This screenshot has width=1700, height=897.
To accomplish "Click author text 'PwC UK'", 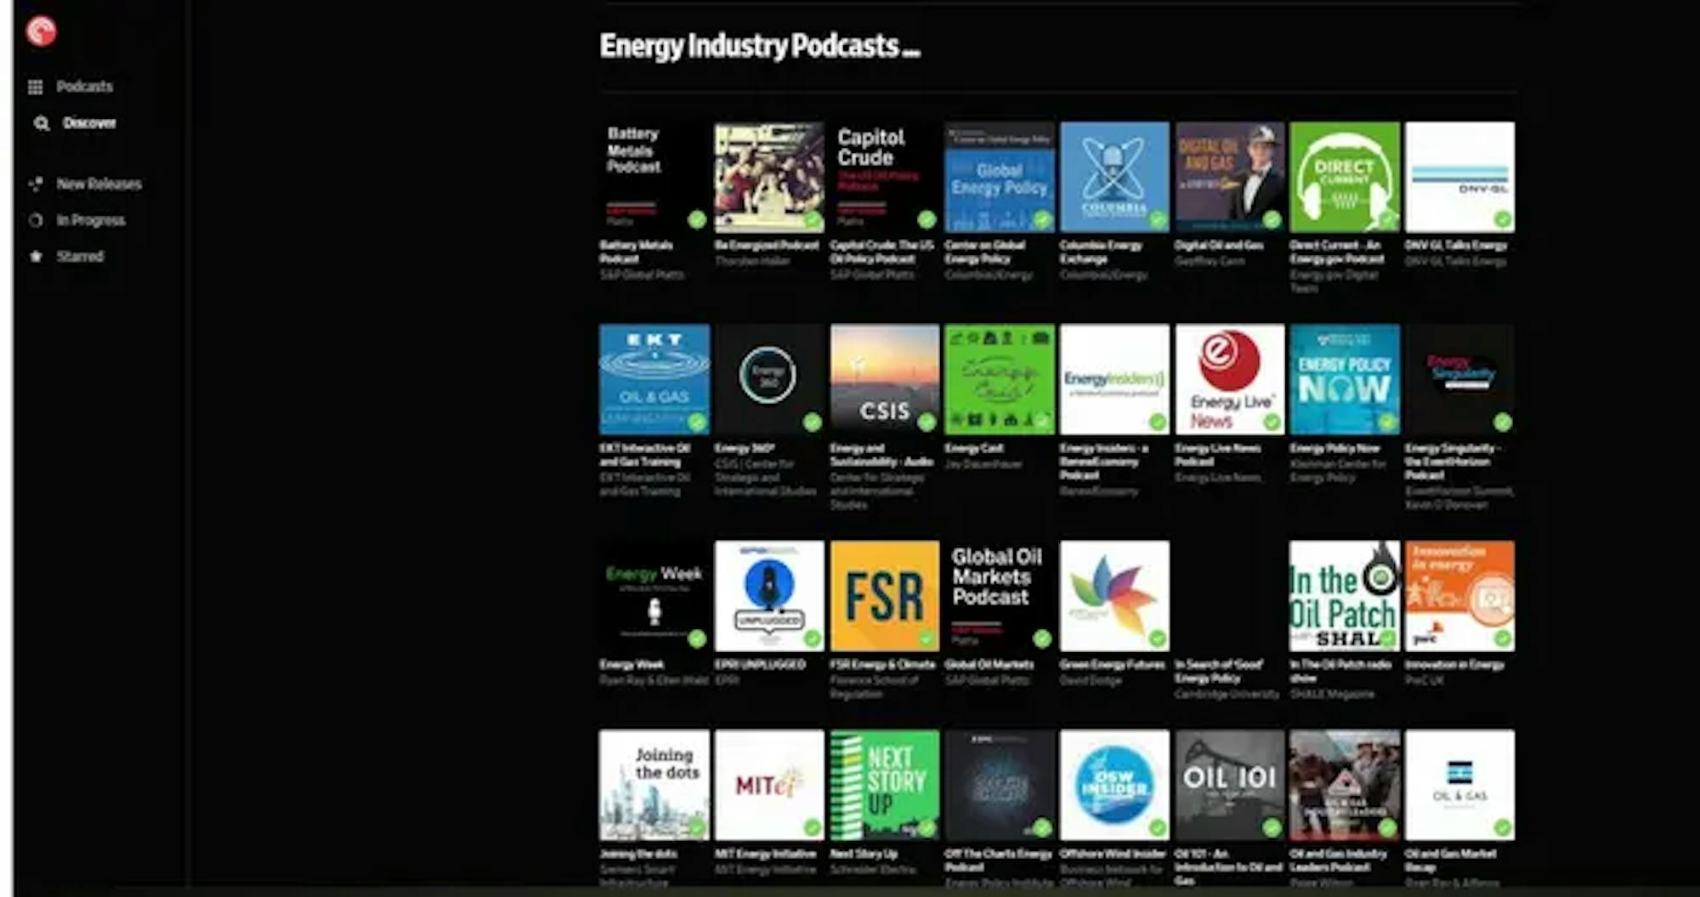I will coord(1423,680).
